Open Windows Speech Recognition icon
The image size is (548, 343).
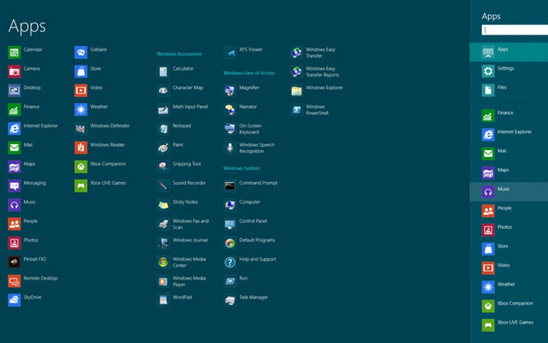pos(230,148)
